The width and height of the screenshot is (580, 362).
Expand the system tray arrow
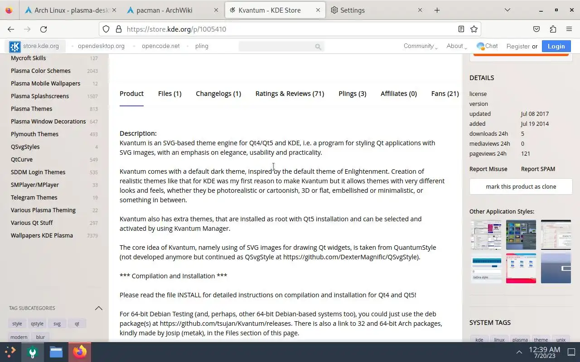point(519,352)
